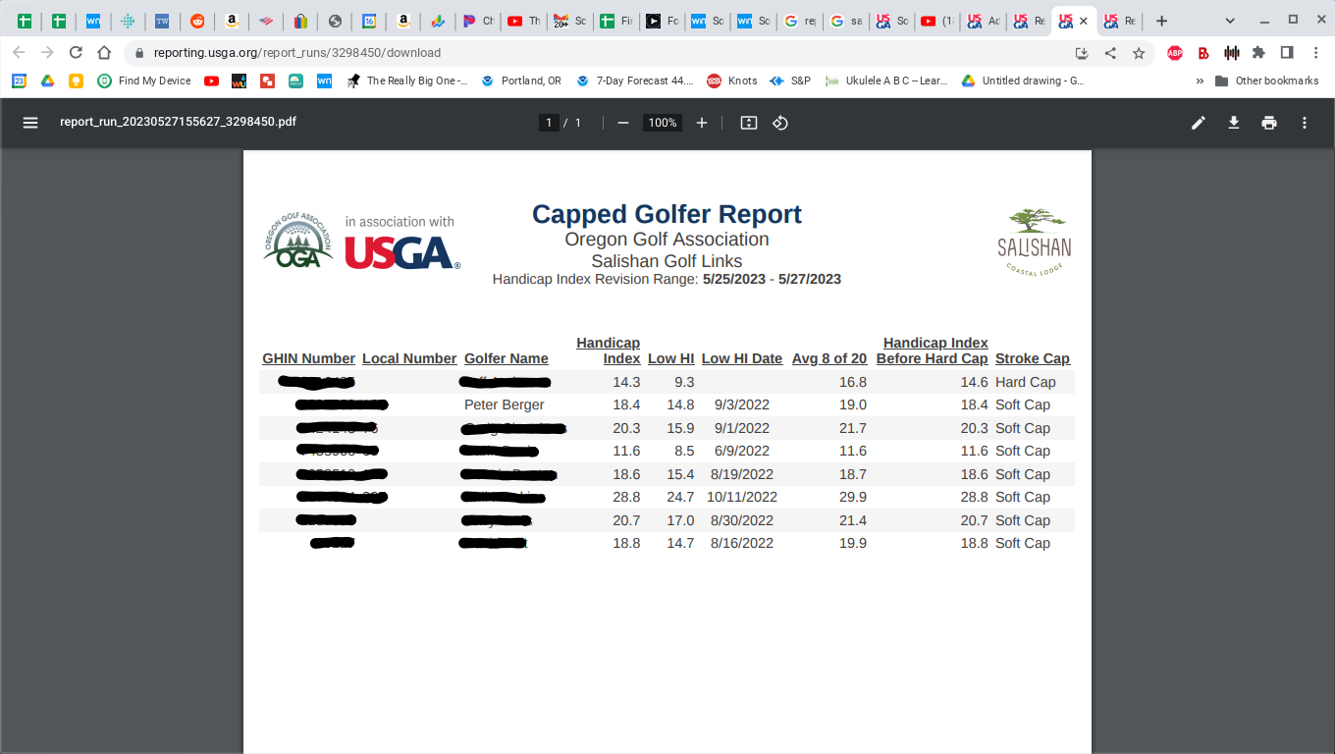Screen dimensions: 1335x754
Task: Open the Portland, OR bookmark
Action: (521, 81)
